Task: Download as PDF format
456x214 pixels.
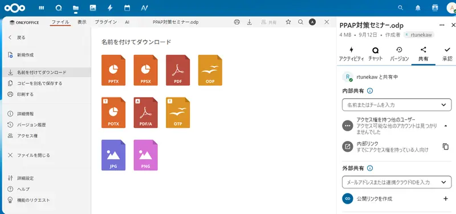Action: (178, 70)
